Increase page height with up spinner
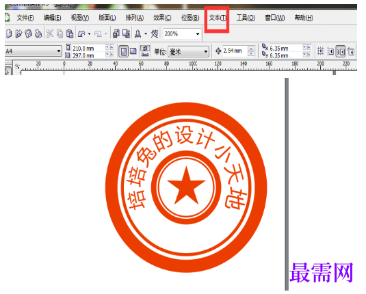Image resolution: width=366 pixels, height=294 pixels. pos(112,55)
